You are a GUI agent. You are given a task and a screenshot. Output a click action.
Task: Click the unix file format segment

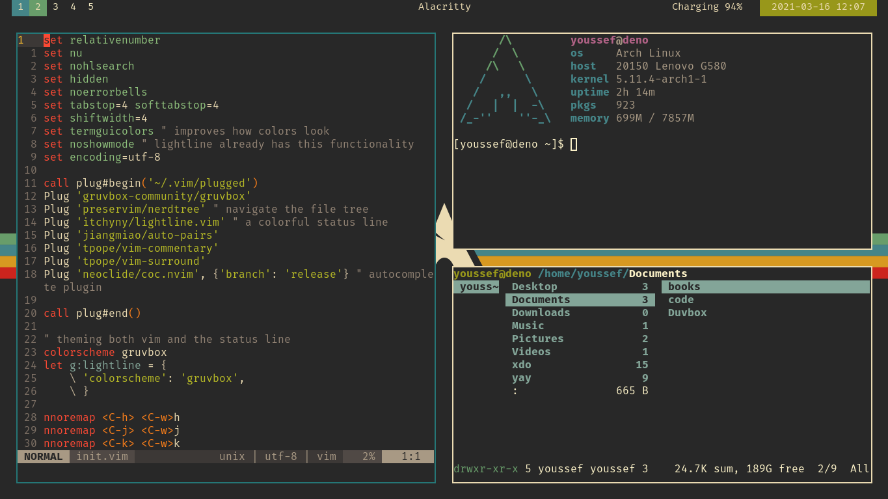point(232,456)
